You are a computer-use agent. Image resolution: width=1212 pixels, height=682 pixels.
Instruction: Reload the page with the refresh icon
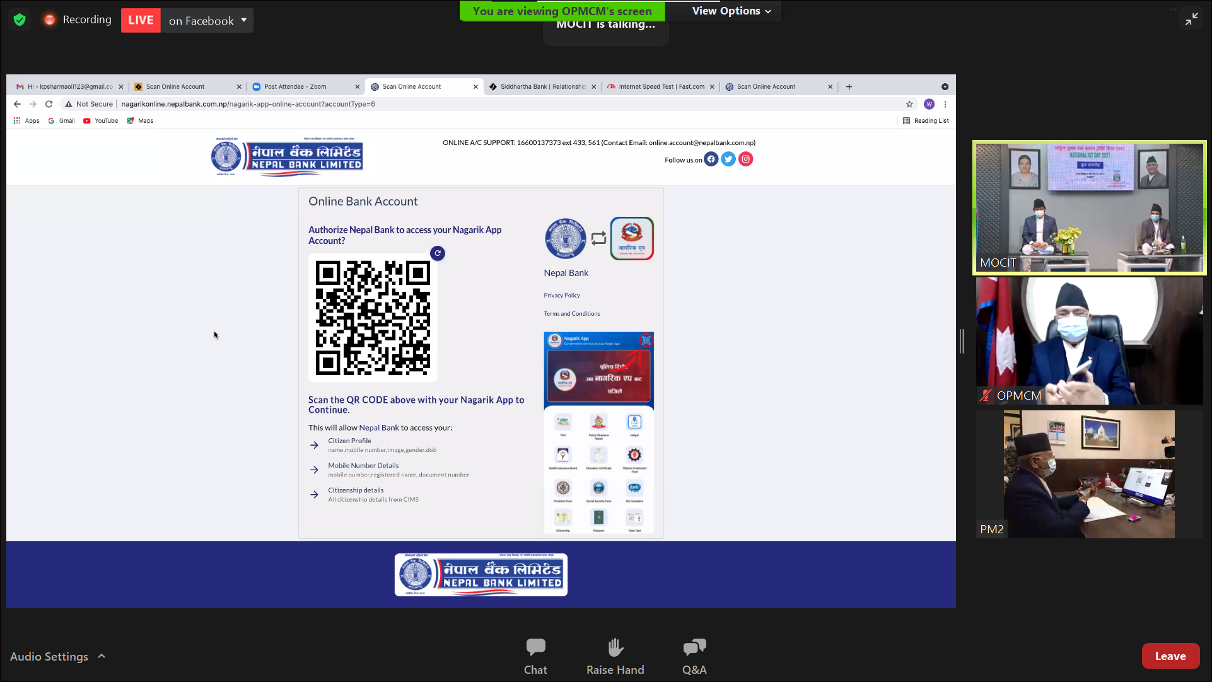[x=49, y=104]
